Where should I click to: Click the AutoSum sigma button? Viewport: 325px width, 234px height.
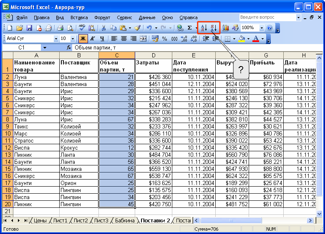[189, 28]
